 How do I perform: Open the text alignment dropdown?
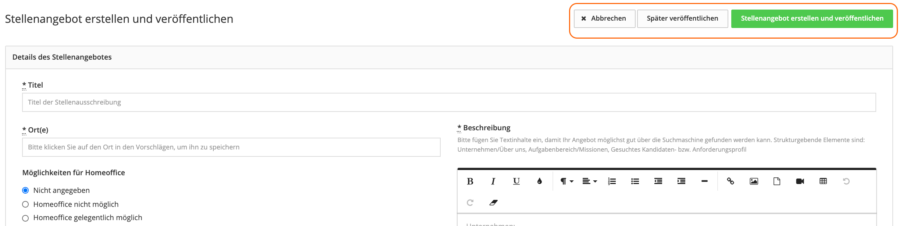pos(589,181)
